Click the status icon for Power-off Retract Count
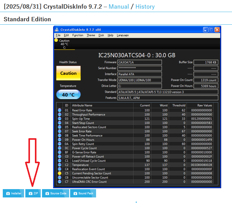 point(60,156)
